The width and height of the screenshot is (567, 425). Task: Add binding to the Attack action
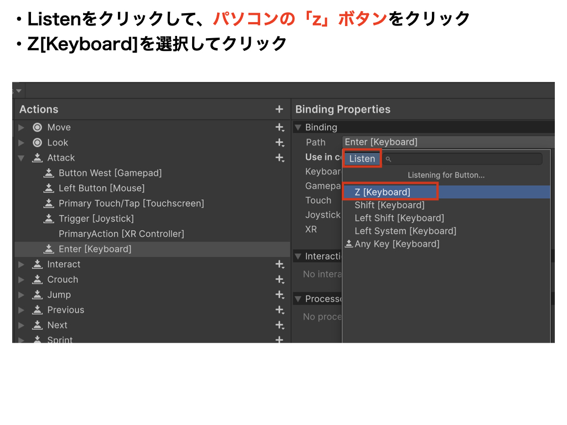[280, 158]
